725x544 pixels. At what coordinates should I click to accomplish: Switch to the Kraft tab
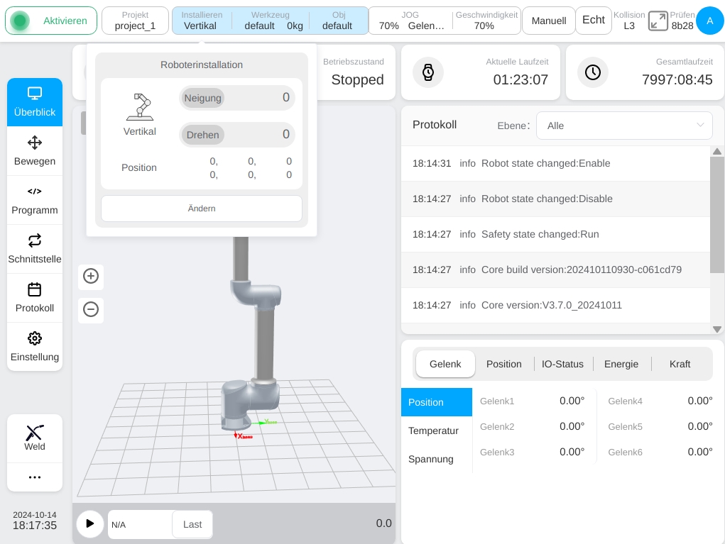680,364
